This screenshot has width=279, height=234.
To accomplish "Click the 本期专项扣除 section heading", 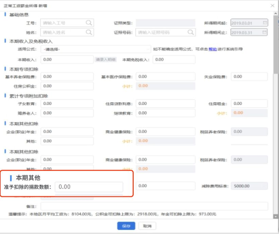I will point(24,69).
